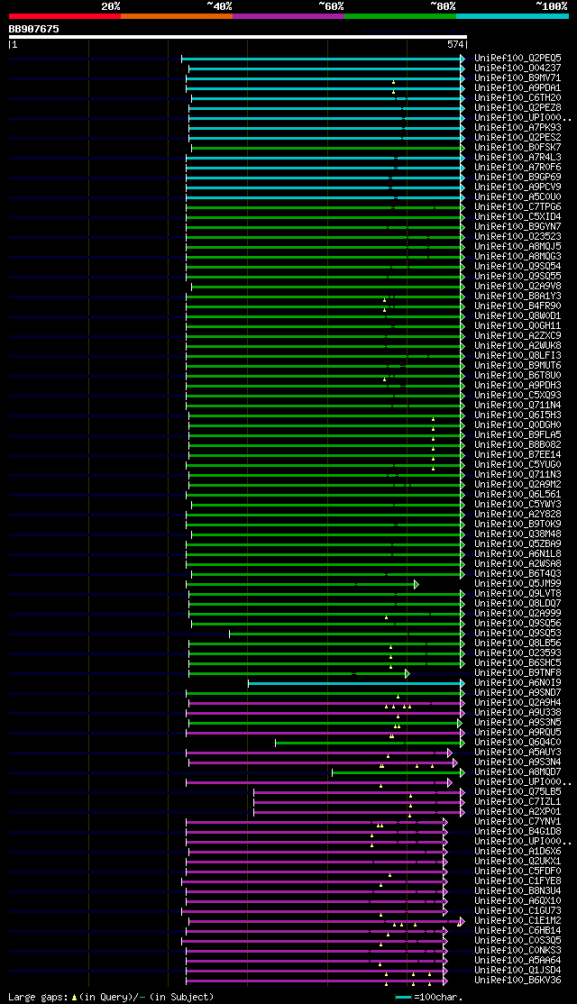Click the green alignment bar for Q6Q4C0
The image size is (577, 1004).
click(371, 743)
